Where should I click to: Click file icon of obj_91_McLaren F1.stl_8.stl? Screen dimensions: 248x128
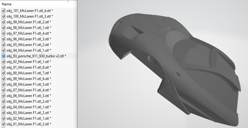(x=4, y=67)
